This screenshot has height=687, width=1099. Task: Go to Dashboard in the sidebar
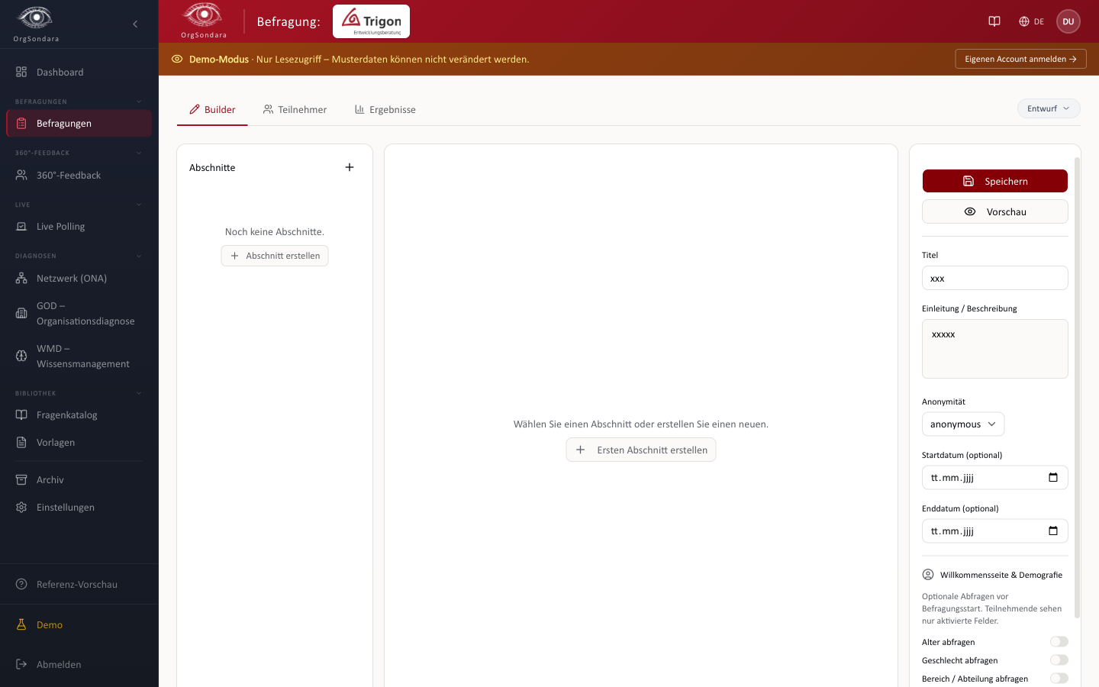79,72
